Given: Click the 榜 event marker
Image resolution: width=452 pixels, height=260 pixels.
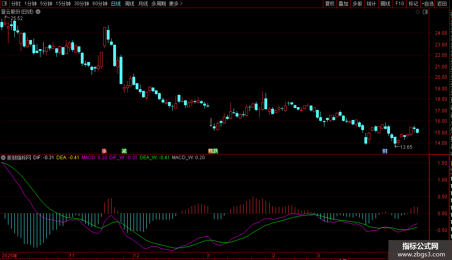Looking at the screenshot, I should click(210, 151).
